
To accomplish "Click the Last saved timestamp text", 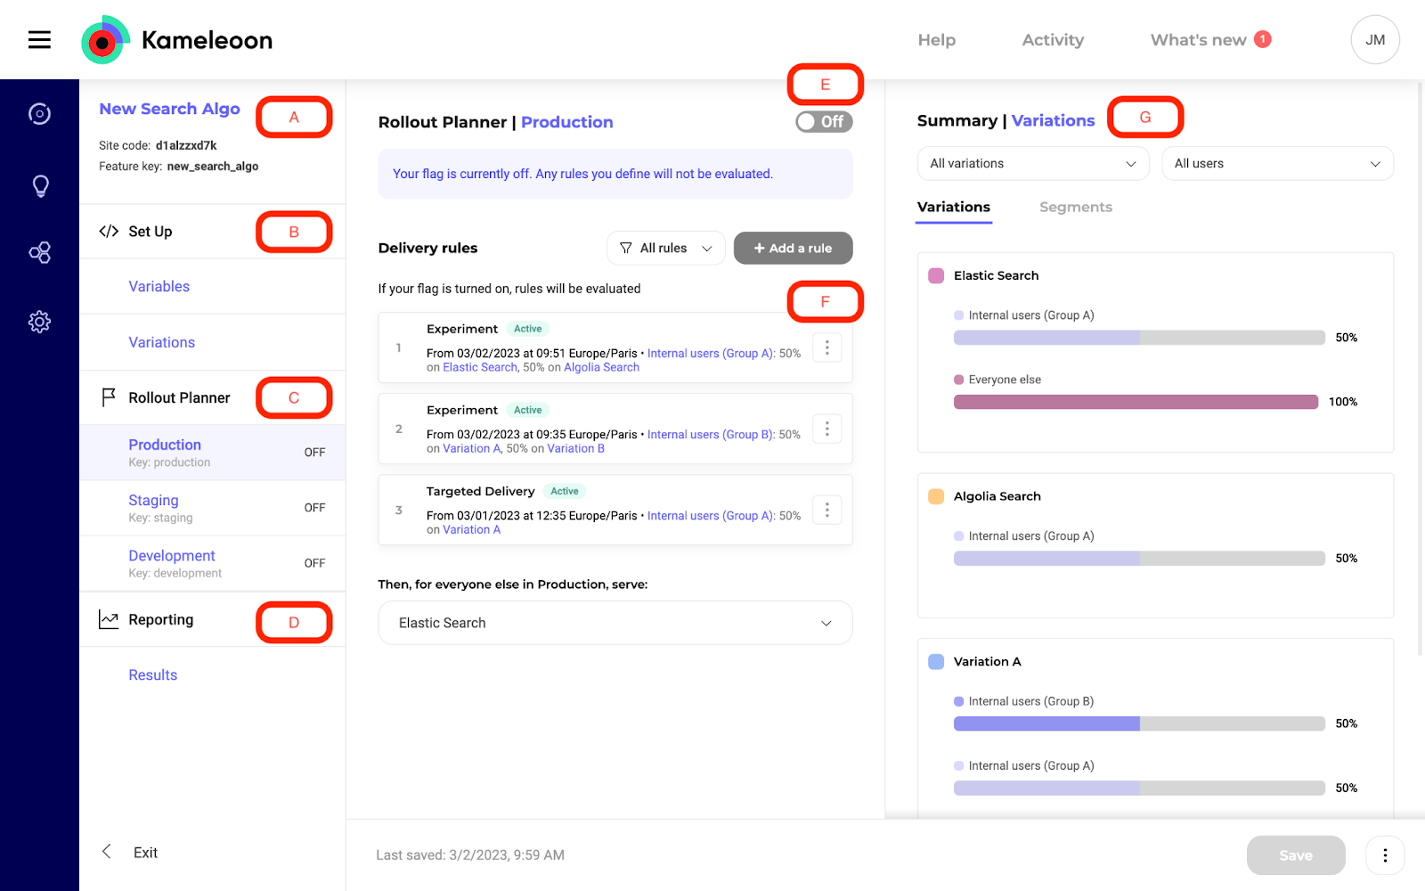I will pos(470,855).
